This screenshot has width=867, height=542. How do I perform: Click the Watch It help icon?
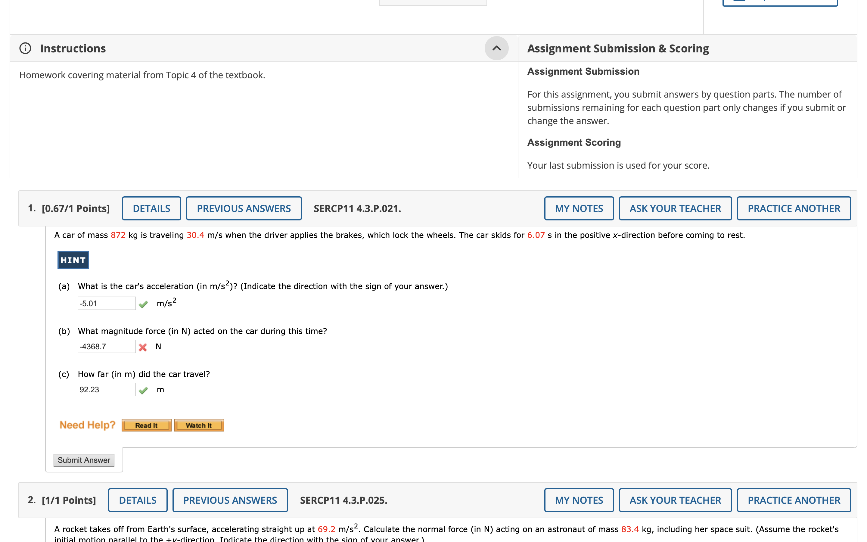click(199, 425)
